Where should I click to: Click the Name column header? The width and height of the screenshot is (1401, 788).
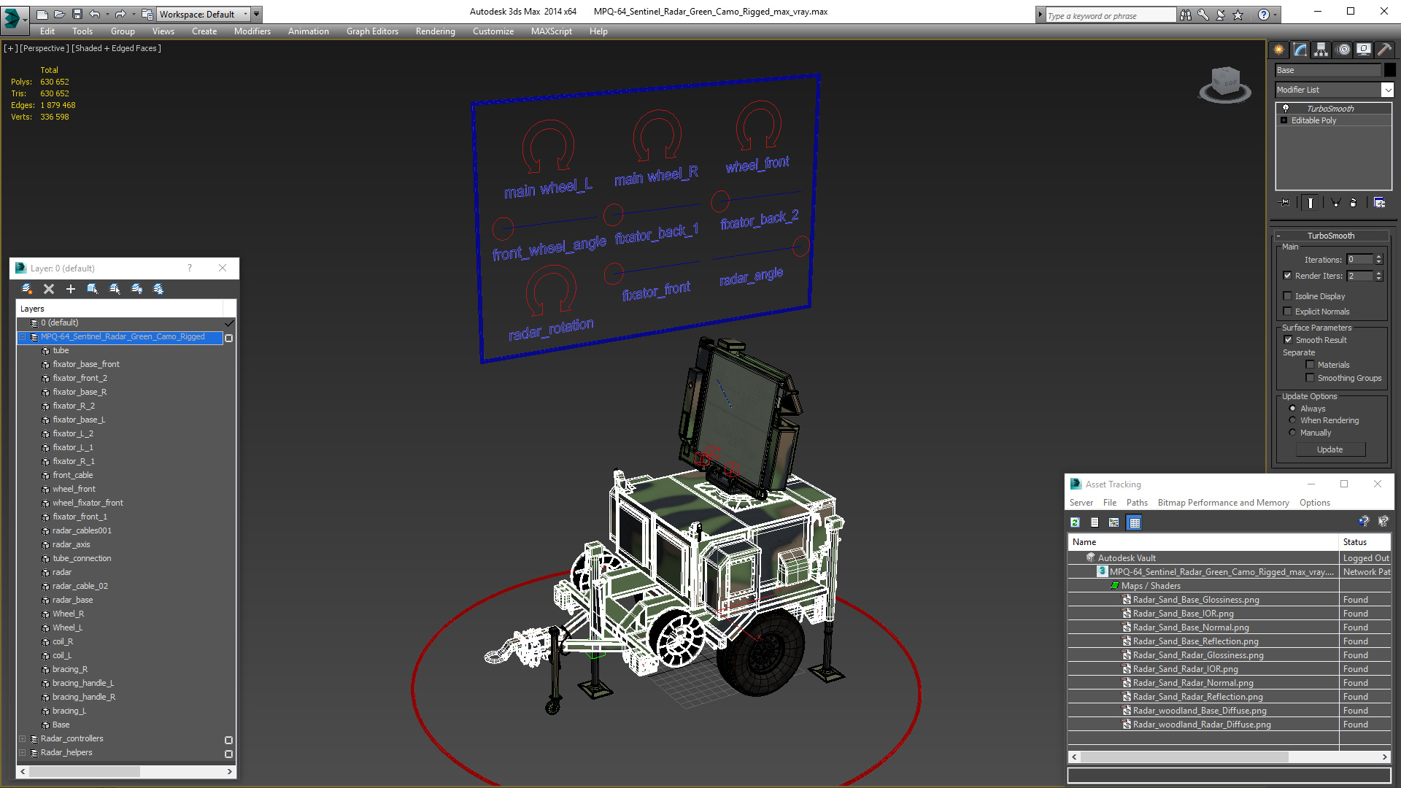coord(1204,542)
